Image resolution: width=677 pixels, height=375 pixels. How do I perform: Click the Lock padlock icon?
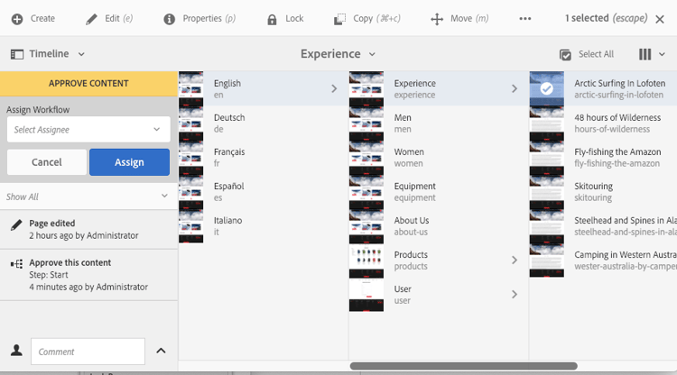pos(272,20)
